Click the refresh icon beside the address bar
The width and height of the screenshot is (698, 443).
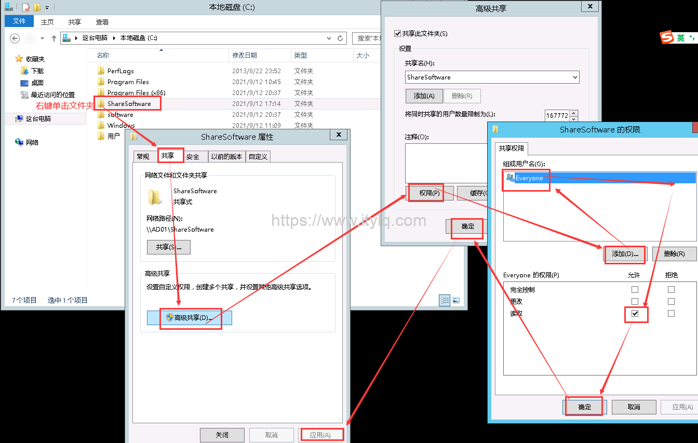tap(340, 37)
